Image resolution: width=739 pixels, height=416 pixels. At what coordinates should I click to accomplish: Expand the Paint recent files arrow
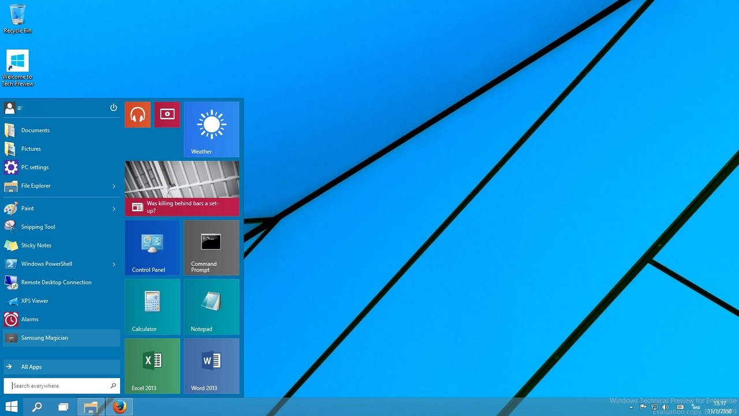[114, 209]
